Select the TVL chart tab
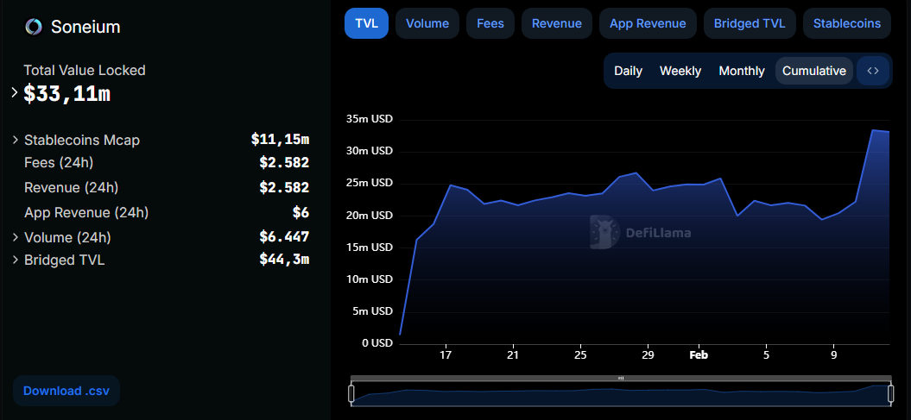Screen dimensions: 911x420 pos(366,24)
